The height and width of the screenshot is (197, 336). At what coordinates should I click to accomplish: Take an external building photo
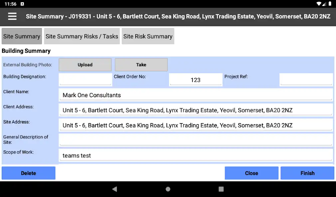coord(141,65)
